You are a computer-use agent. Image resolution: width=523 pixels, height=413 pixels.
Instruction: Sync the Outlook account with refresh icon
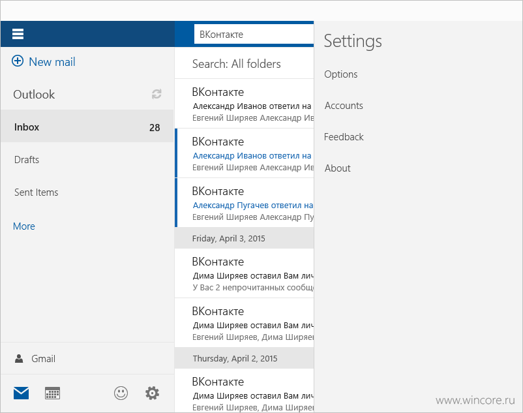coord(157,94)
